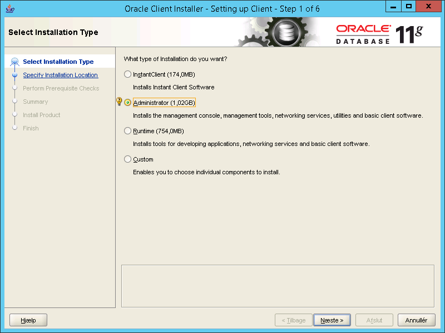Viewport: 445px width, 333px height.
Task: Click the Java icon in the title bar
Action: [10, 8]
